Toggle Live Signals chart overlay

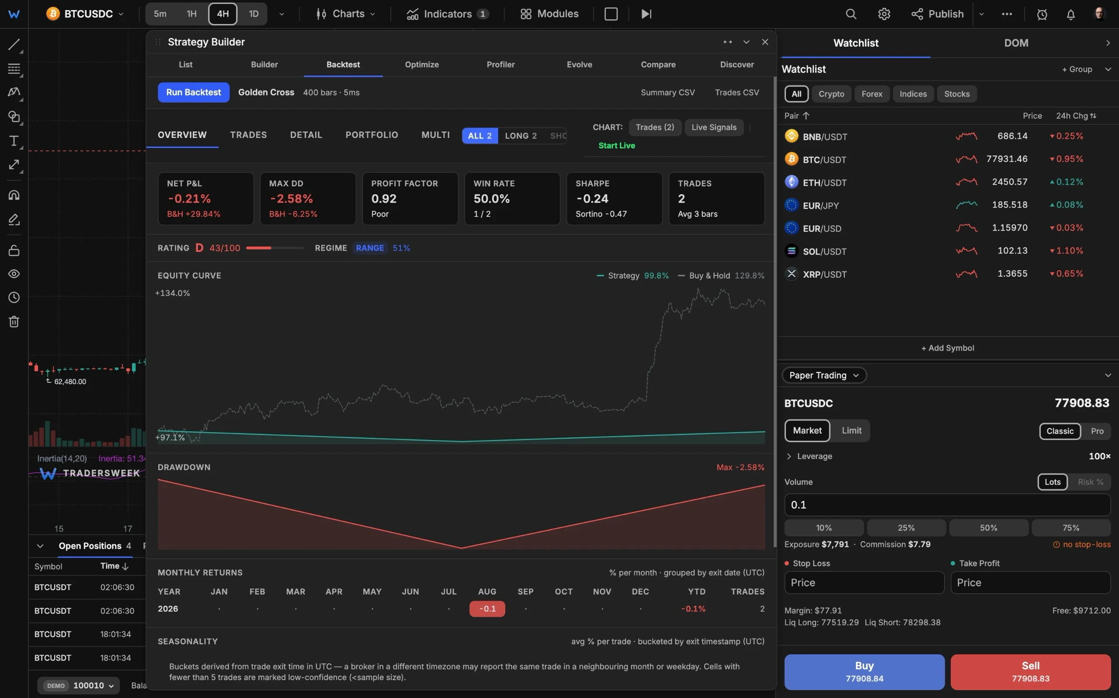pyautogui.click(x=714, y=127)
